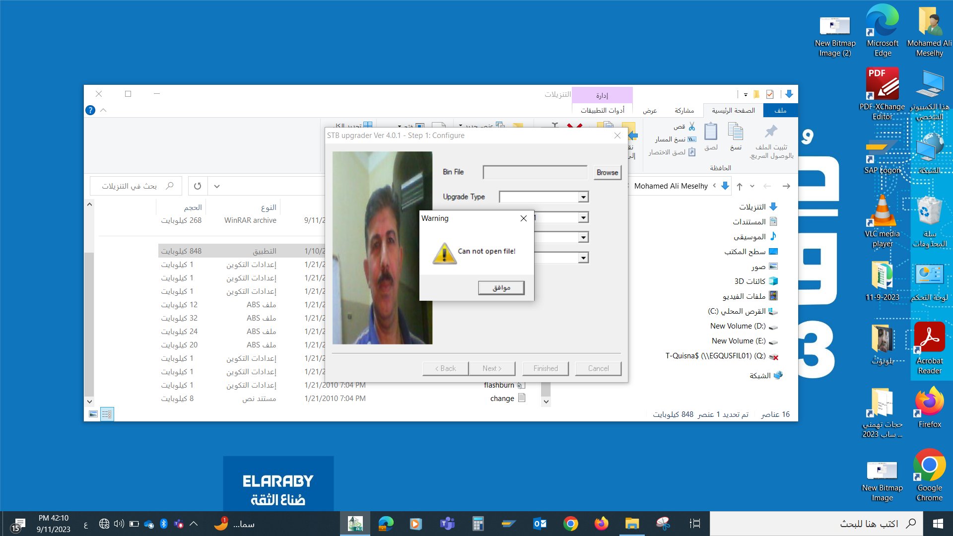Open القرص المحلي (C:) in navigation pane
Viewport: 953px width, 536px height.
pyautogui.click(x=743, y=311)
